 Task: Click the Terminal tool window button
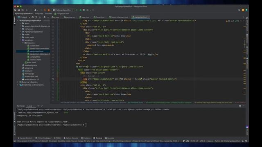pos(98,138)
